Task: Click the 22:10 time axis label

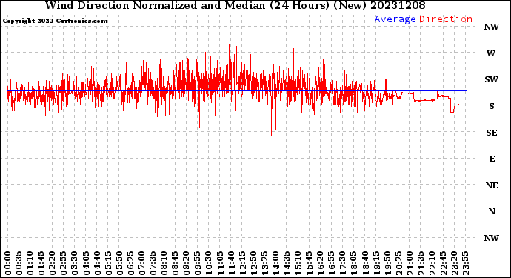Action: (x=432, y=263)
